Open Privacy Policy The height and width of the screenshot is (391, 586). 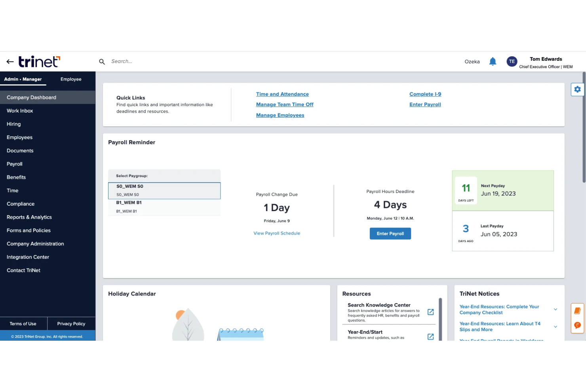coord(71,324)
